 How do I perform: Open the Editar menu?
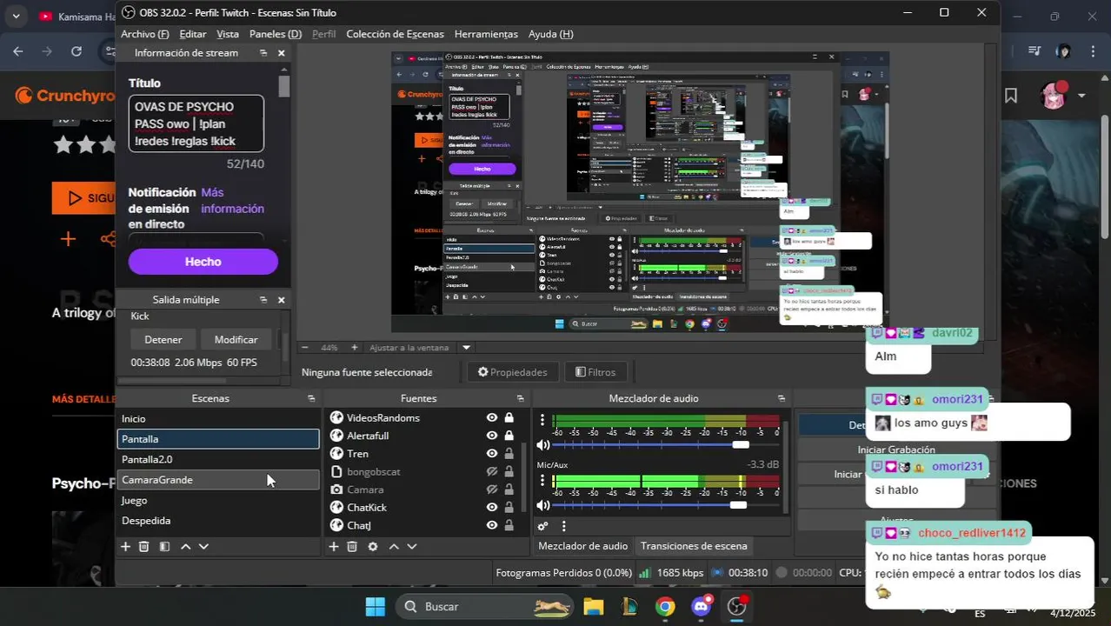(x=193, y=34)
